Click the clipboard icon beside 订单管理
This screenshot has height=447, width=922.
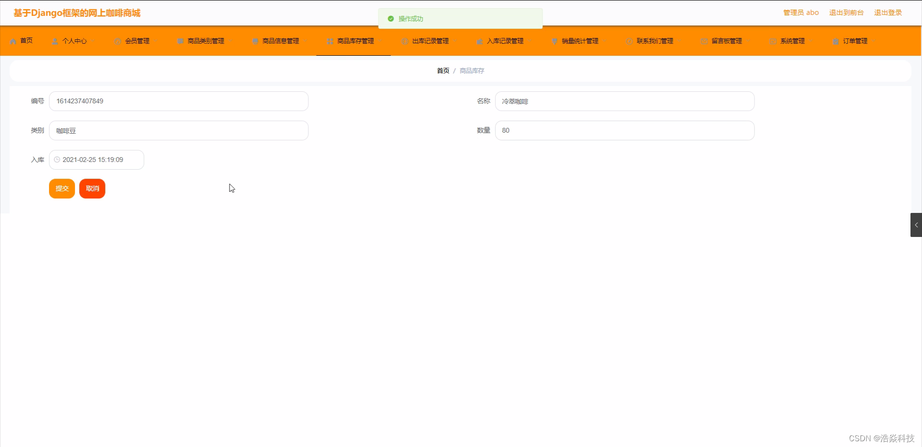[x=835, y=41]
